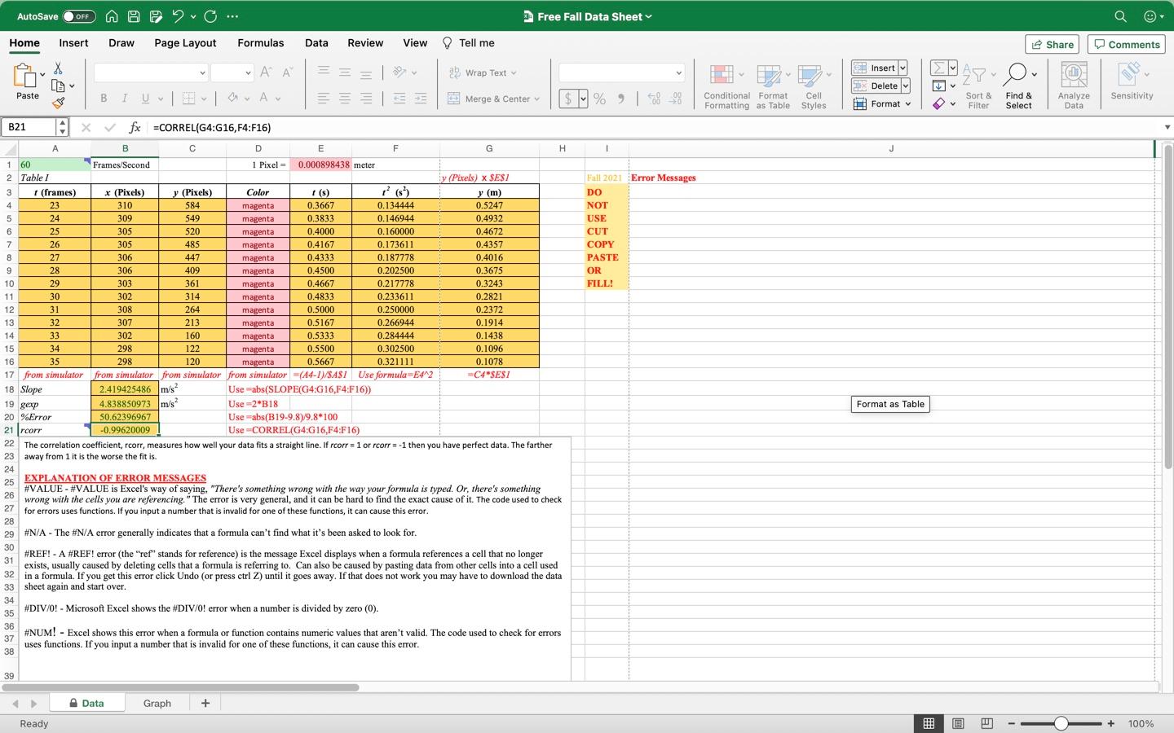1174x733 pixels.
Task: Save the workbook with the floppy disk icon
Action: coord(134,16)
